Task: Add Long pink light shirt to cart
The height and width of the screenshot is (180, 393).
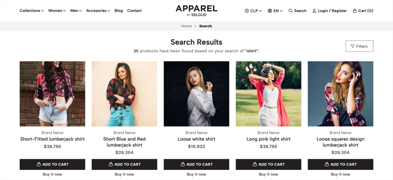Action: click(x=269, y=164)
